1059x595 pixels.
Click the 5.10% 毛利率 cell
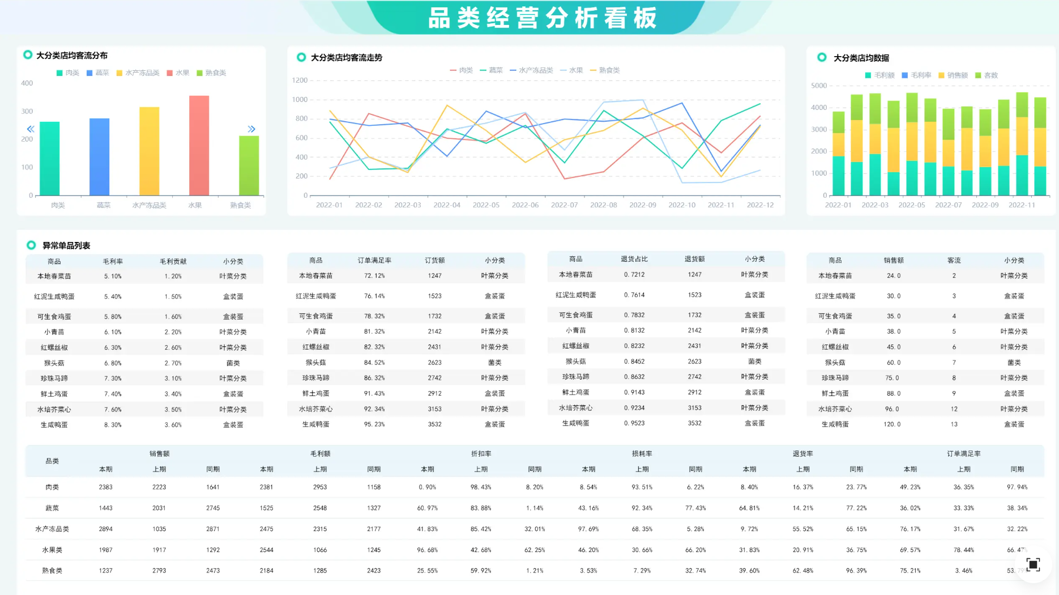[113, 277]
